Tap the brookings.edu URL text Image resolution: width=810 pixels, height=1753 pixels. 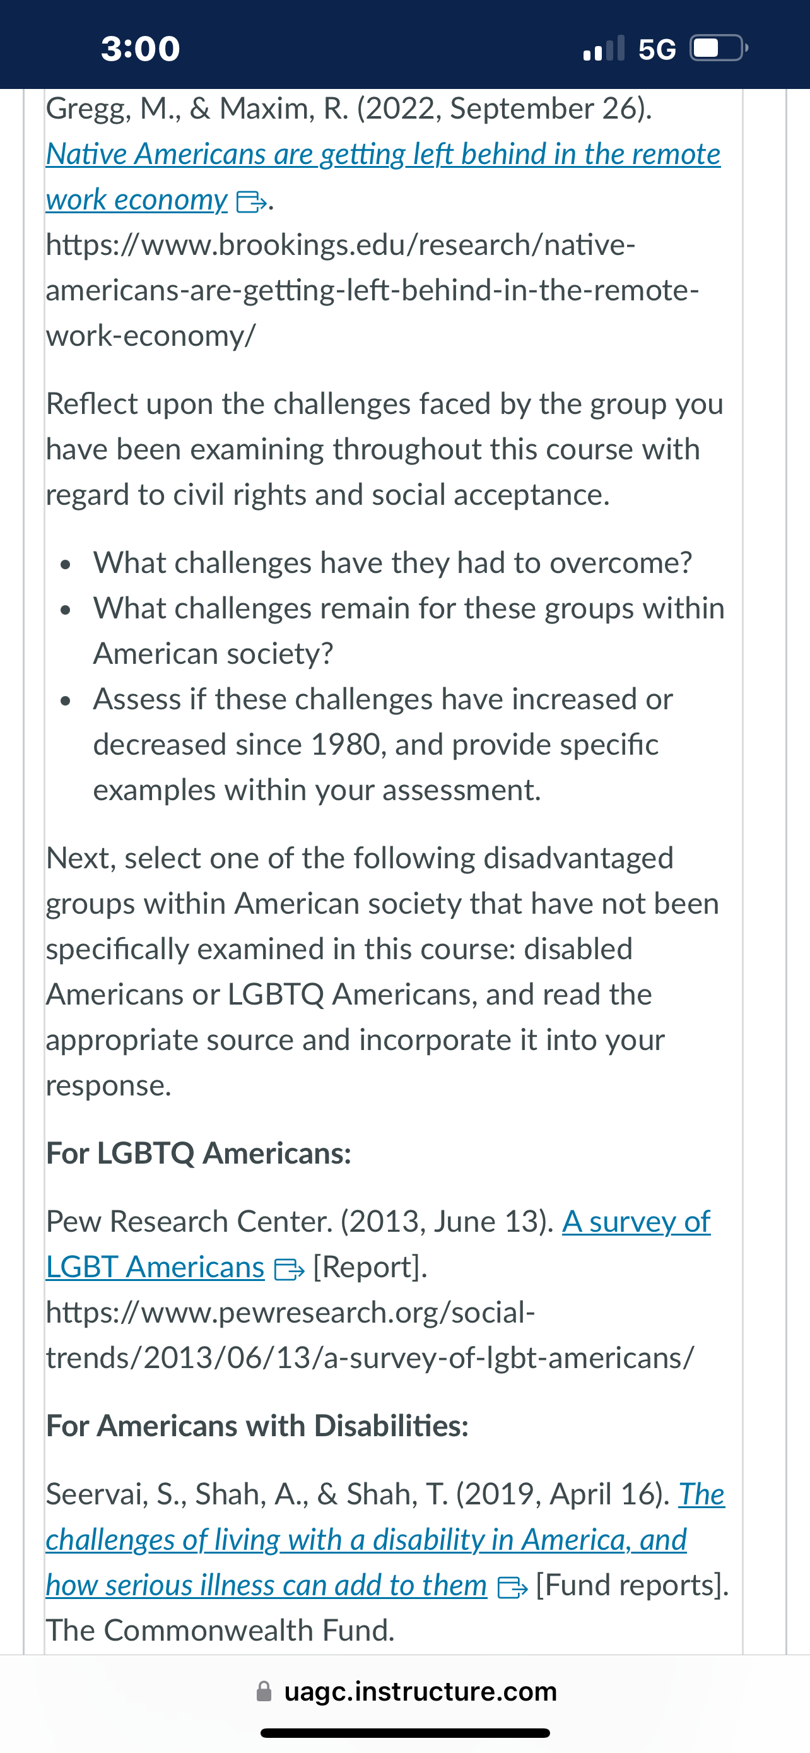pyautogui.click(x=373, y=290)
